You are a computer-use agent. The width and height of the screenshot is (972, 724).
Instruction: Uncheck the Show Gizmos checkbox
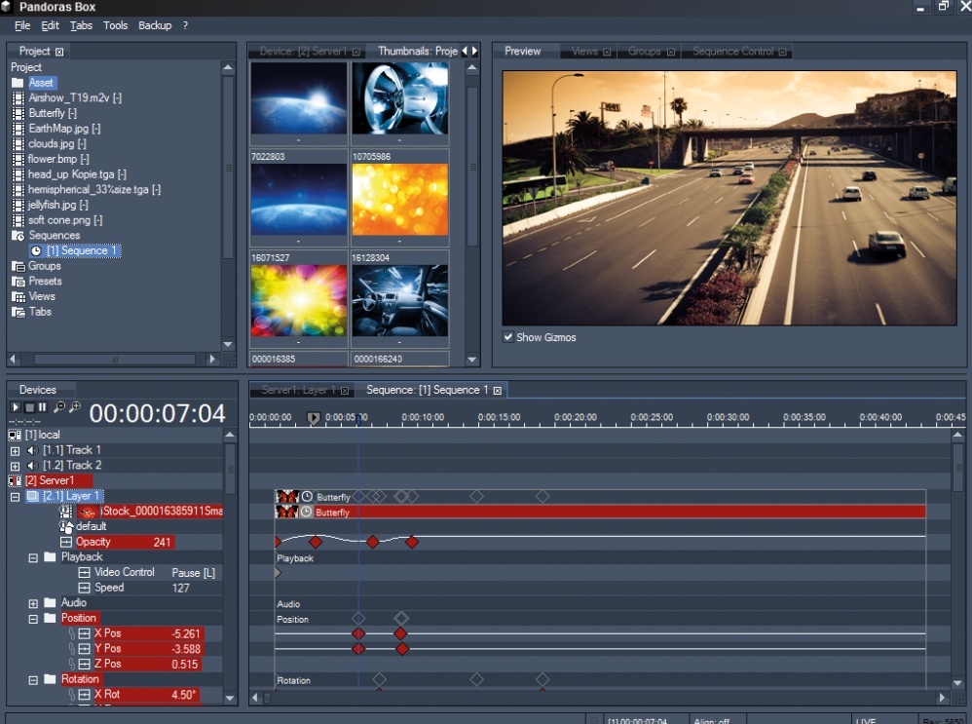[508, 337]
